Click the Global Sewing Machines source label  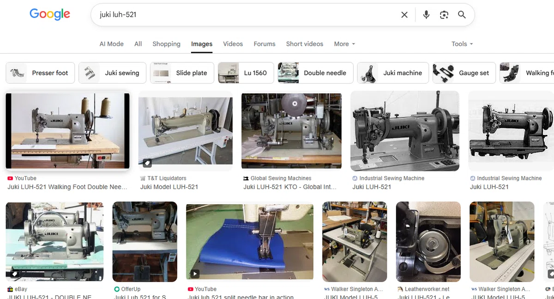click(281, 178)
